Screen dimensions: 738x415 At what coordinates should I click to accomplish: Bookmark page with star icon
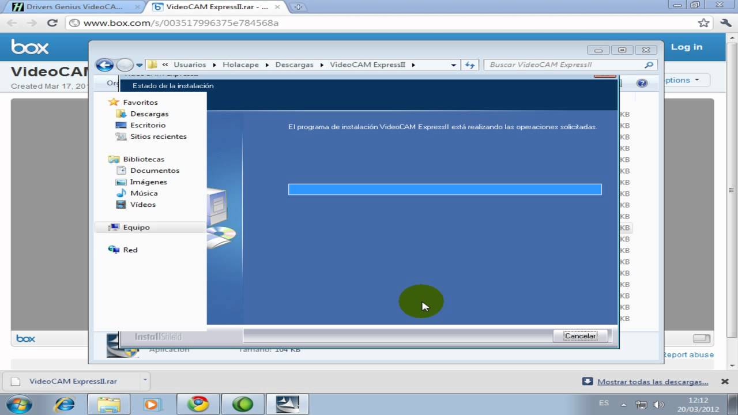703,23
